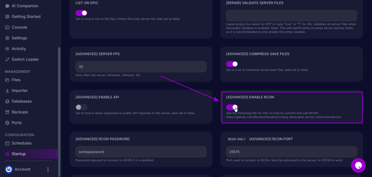Screen dimensions: 372x177
Task: Open the Account three-dot options menu
Action: pyautogui.click(x=48, y=169)
